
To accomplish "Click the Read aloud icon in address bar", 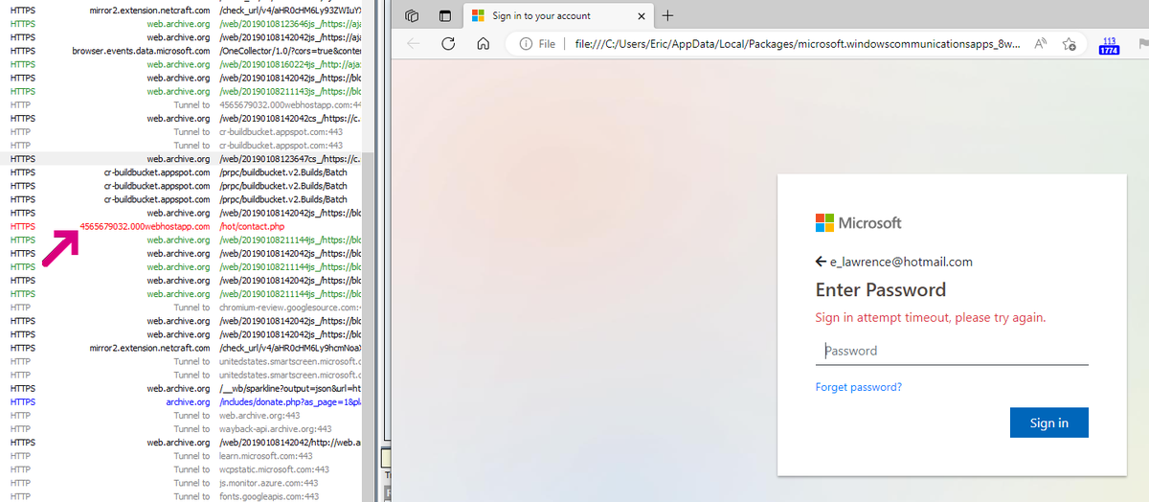I will pos(1041,44).
